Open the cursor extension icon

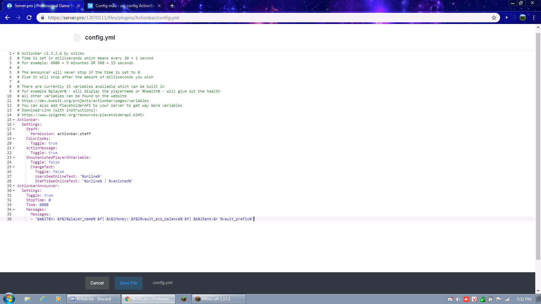507,18
